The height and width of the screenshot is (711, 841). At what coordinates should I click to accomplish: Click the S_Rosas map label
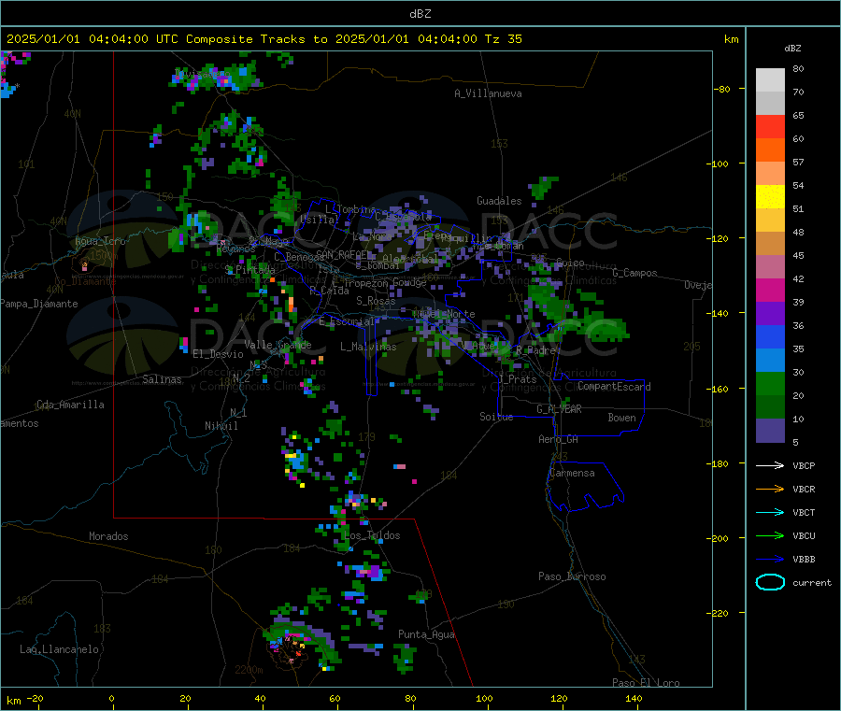pyautogui.click(x=376, y=302)
